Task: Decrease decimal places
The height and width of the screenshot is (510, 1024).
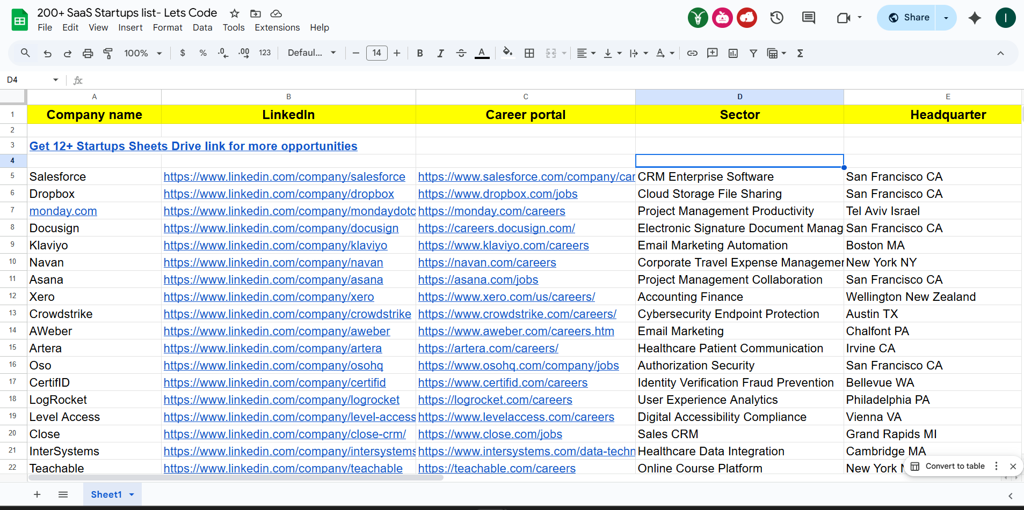Action: pos(223,53)
